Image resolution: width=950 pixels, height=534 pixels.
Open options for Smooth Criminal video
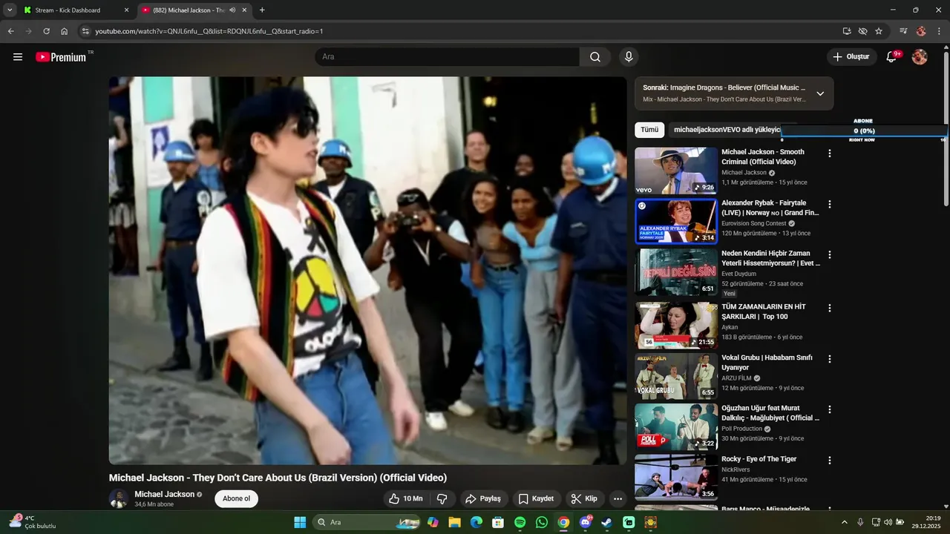coord(830,154)
